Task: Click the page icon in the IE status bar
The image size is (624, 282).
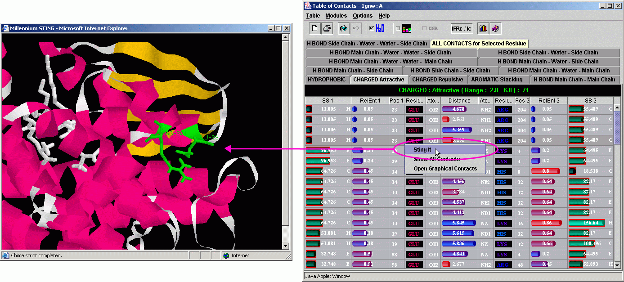Action: click(x=6, y=255)
